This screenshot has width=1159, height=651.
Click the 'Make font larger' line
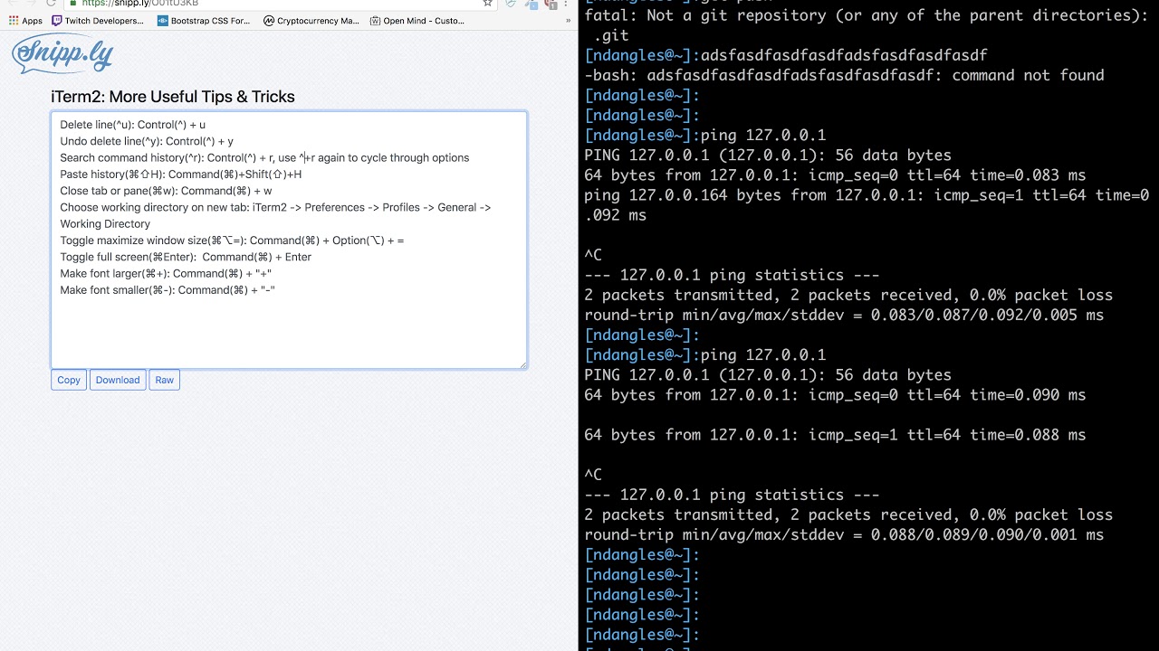166,274
